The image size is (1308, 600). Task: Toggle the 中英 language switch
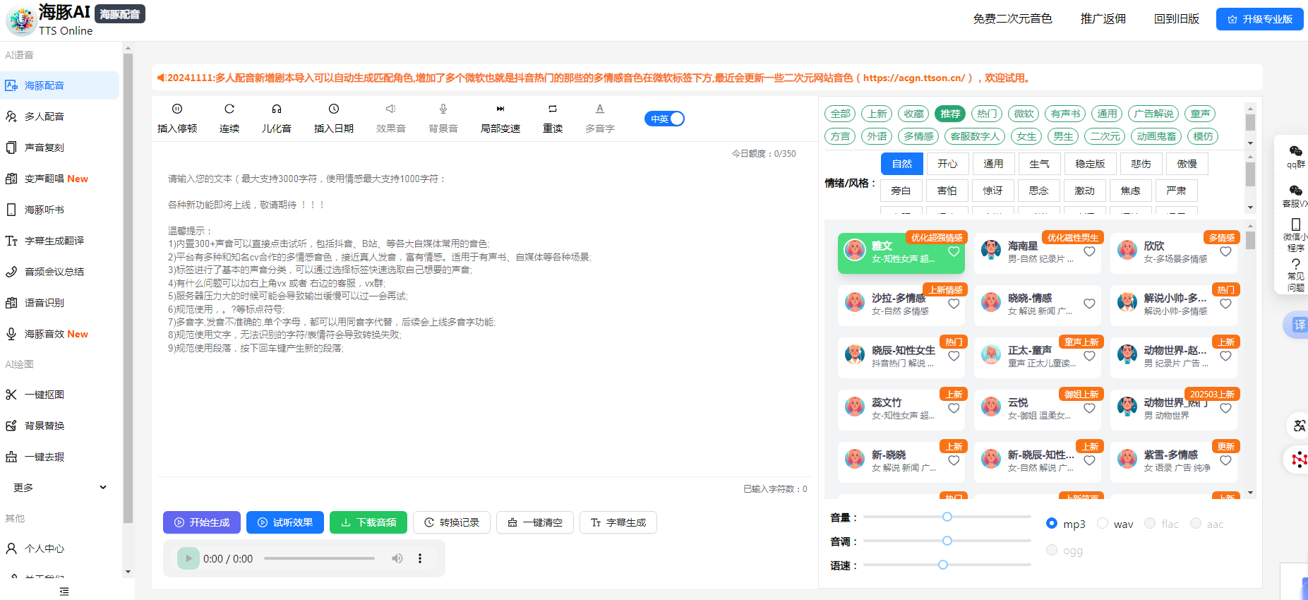click(x=664, y=119)
